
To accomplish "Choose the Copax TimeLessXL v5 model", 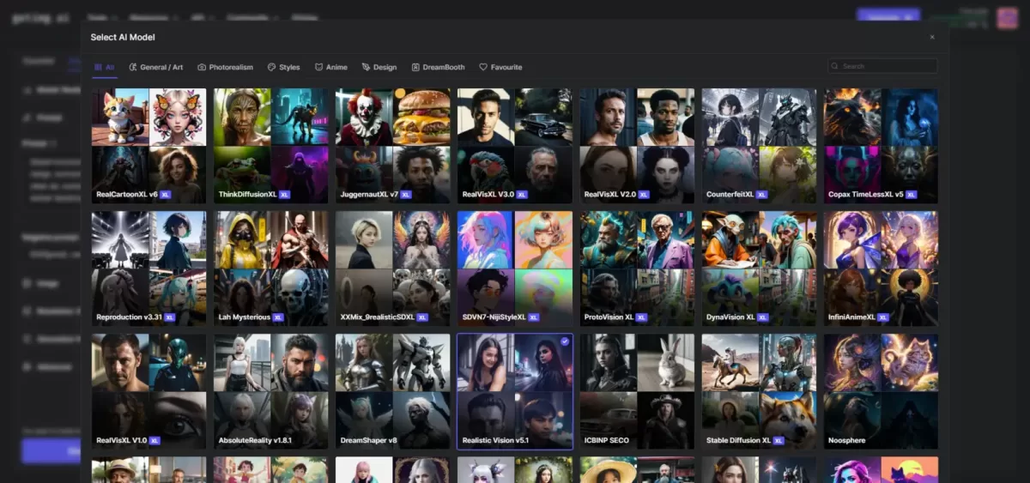I will 882,146.
